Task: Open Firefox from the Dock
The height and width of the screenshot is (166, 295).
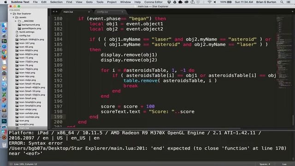Action: 4,57
